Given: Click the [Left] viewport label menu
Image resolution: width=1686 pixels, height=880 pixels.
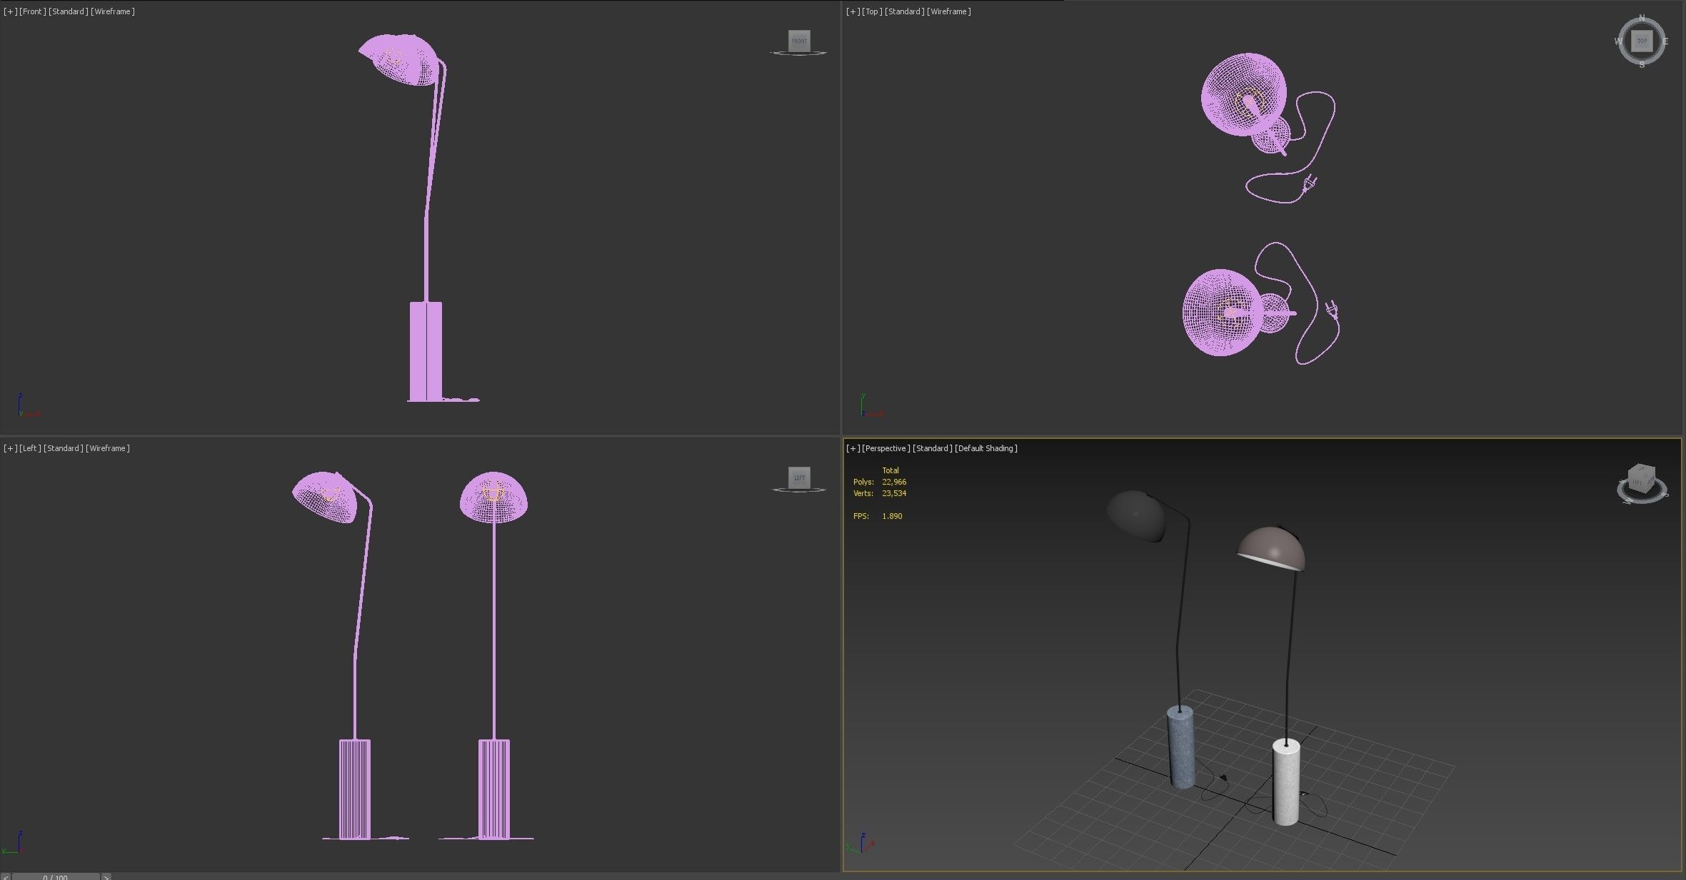Looking at the screenshot, I should click(30, 448).
